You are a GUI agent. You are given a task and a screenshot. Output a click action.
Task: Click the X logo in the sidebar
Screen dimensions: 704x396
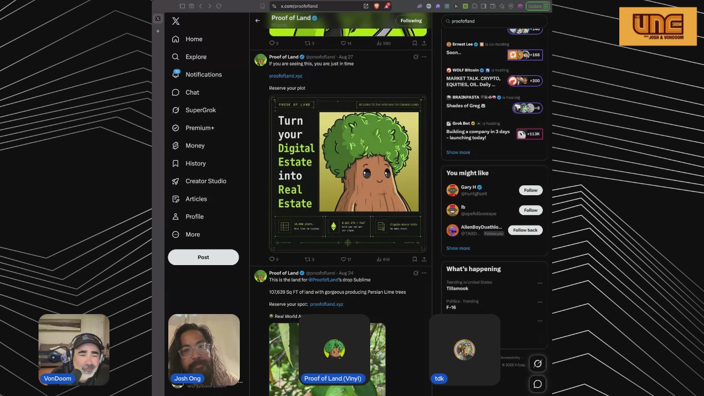tap(176, 21)
